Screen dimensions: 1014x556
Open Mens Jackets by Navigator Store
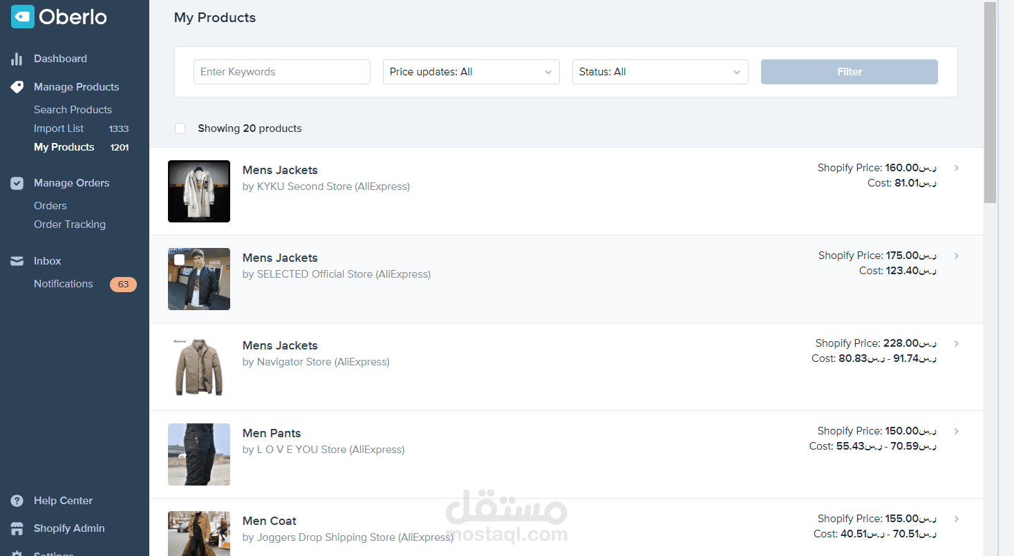pyautogui.click(x=280, y=345)
